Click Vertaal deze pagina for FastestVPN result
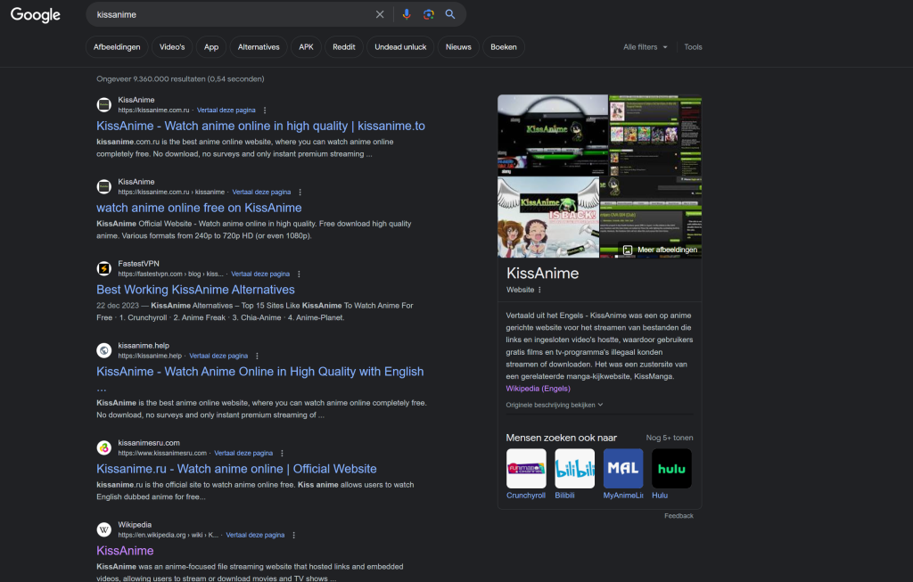Image resolution: width=913 pixels, height=582 pixels. click(x=260, y=275)
